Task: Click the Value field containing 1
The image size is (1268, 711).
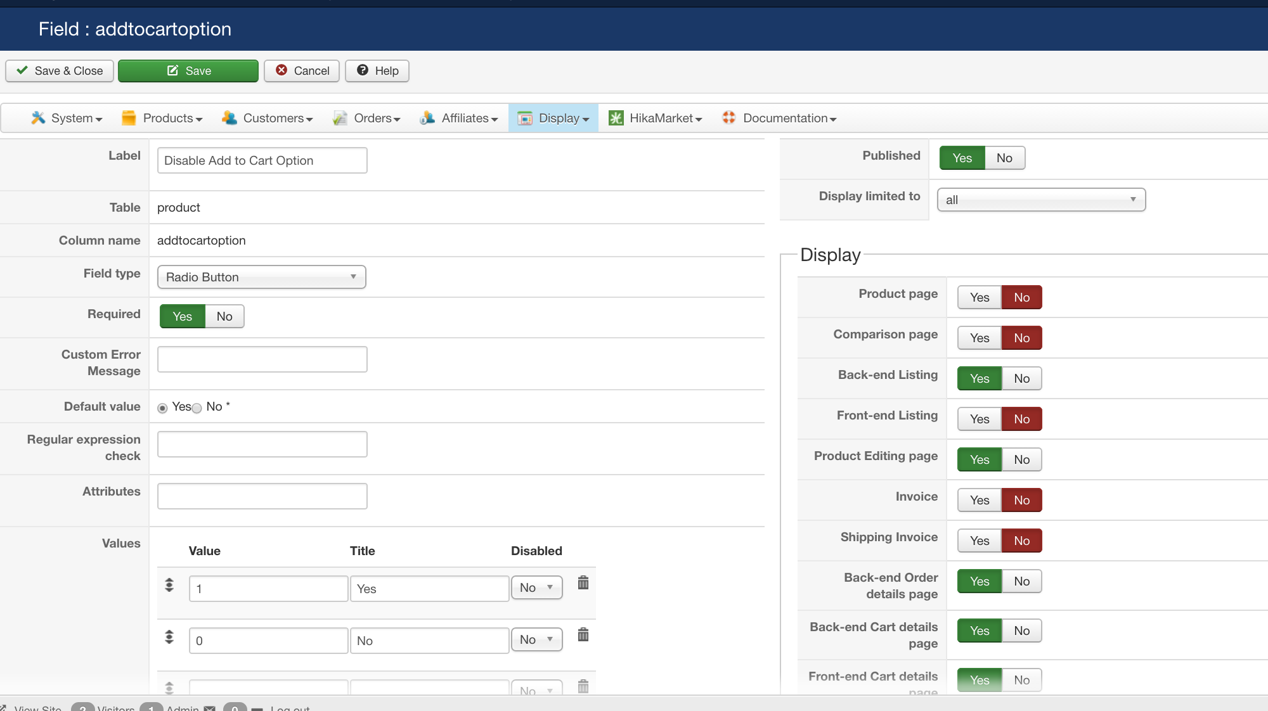Action: coord(269,589)
